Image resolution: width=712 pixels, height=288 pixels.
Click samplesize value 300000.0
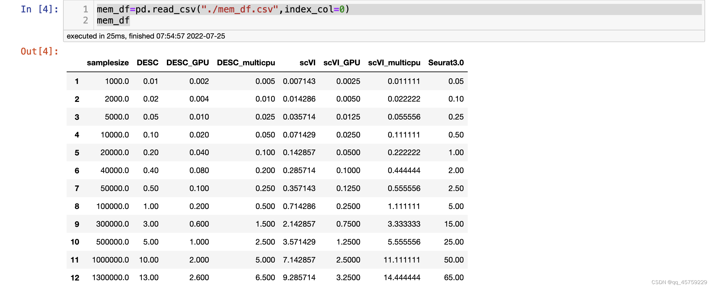113,224
